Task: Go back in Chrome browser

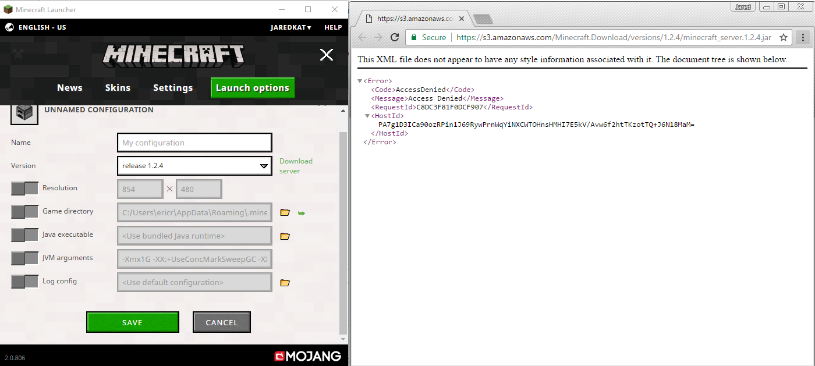Action: [362, 37]
